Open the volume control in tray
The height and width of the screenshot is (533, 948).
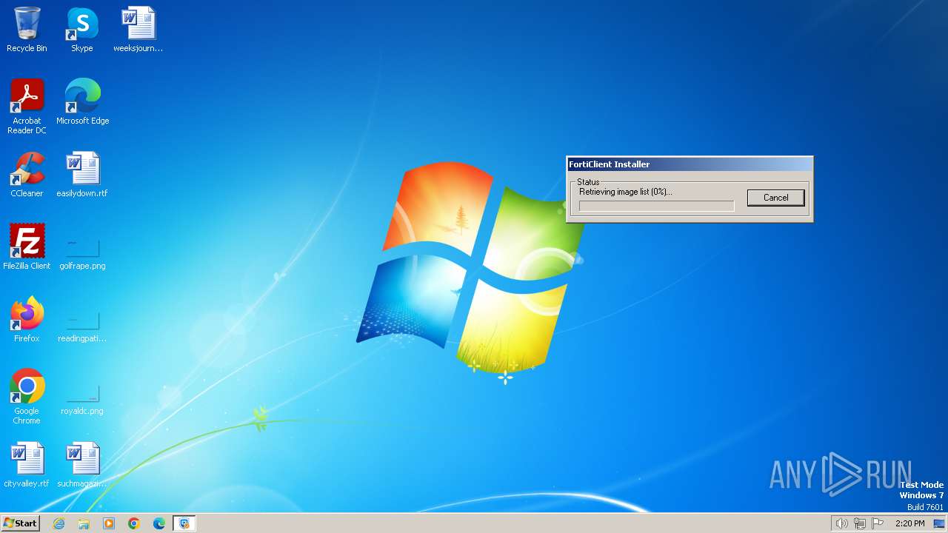(841, 523)
